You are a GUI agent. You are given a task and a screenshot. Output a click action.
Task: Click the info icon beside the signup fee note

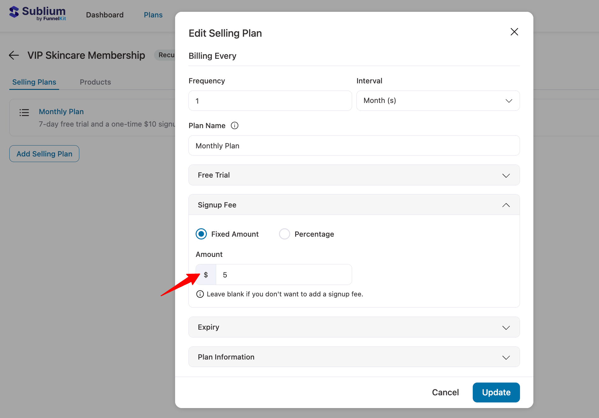[x=200, y=294]
